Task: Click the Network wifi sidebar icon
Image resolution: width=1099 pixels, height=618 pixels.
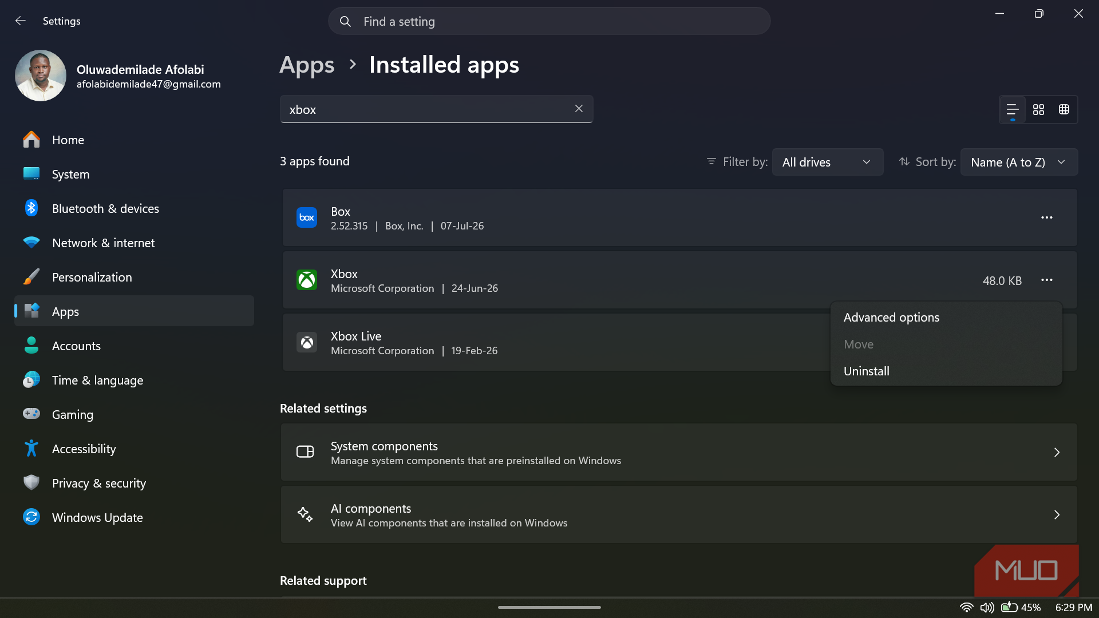Action: tap(31, 243)
